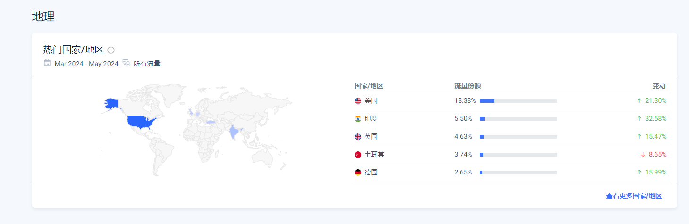689x224 pixels.
Task: Click the United States on the map
Action: point(141,122)
